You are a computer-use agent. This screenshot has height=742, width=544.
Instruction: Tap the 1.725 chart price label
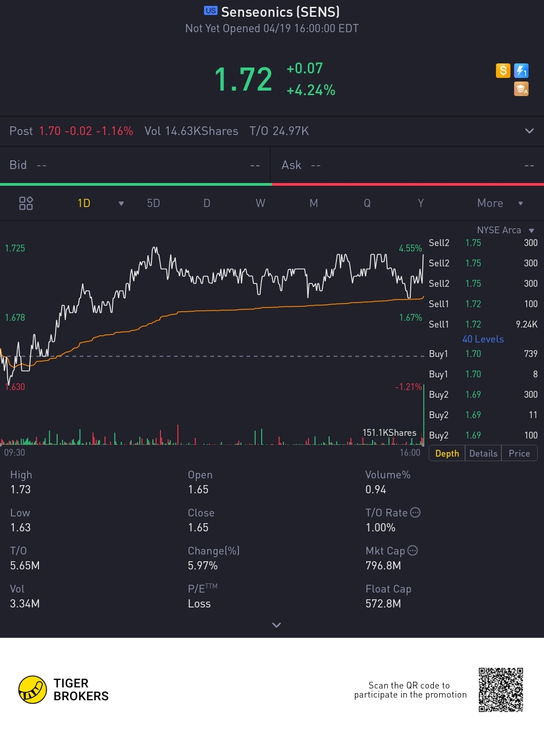[15, 248]
